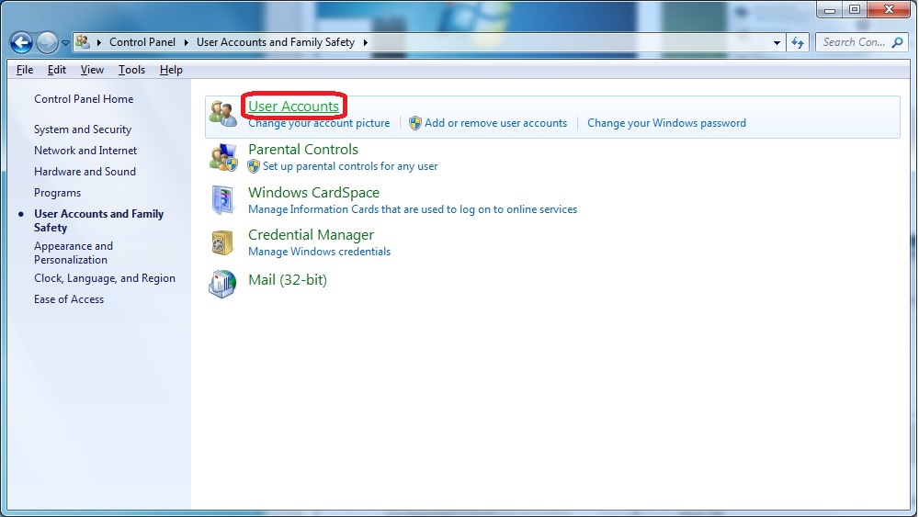The height and width of the screenshot is (517, 919).
Task: Select User Accounts and Family Safety breadcrumb
Action: (276, 42)
